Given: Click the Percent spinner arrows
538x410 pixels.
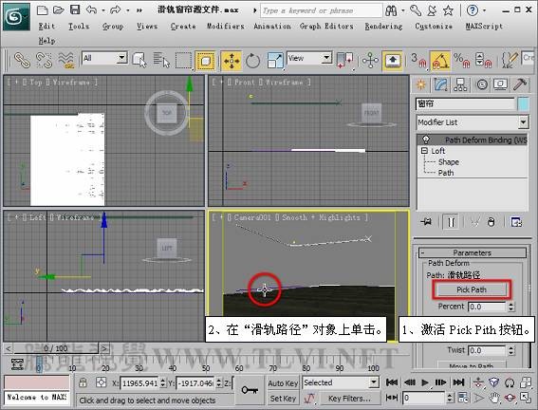Looking at the screenshot, I should [510, 307].
